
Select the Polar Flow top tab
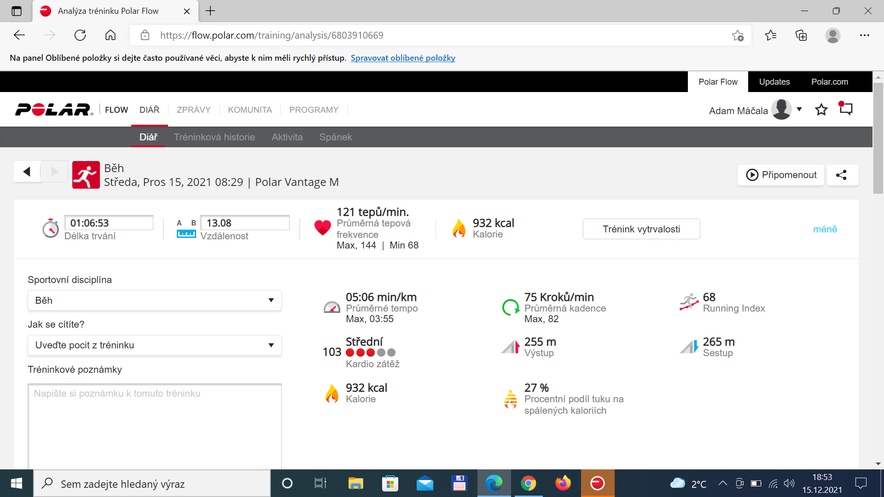pyautogui.click(x=718, y=82)
